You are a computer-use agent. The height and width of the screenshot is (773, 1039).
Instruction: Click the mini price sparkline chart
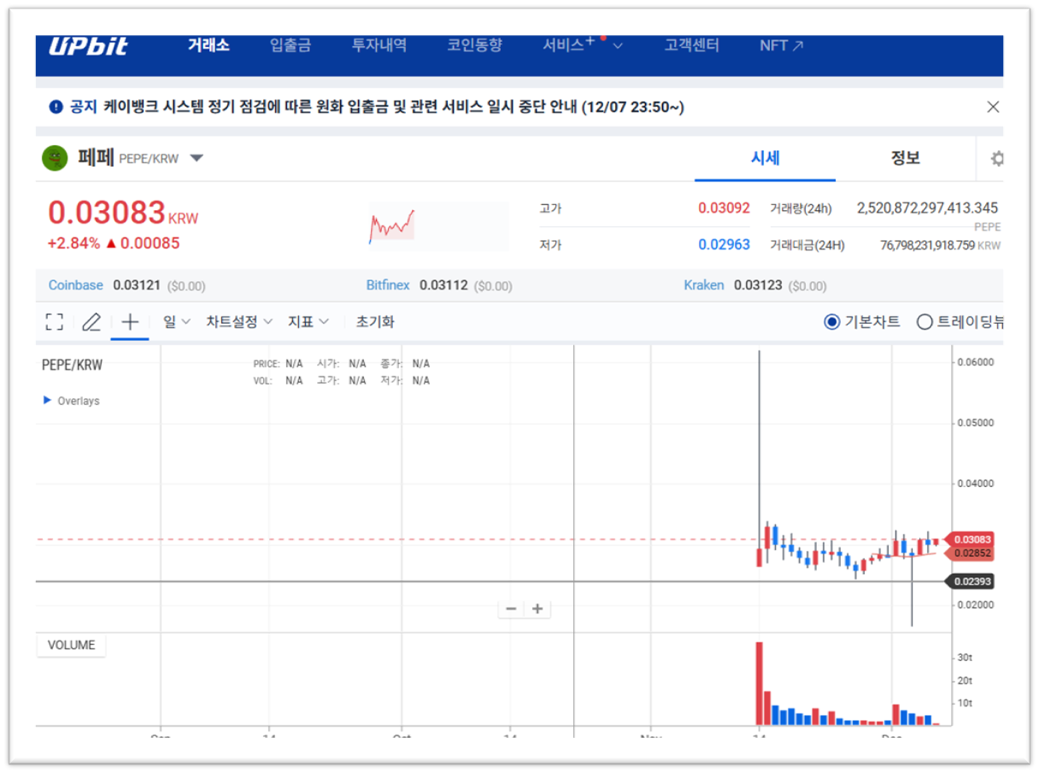pos(392,226)
